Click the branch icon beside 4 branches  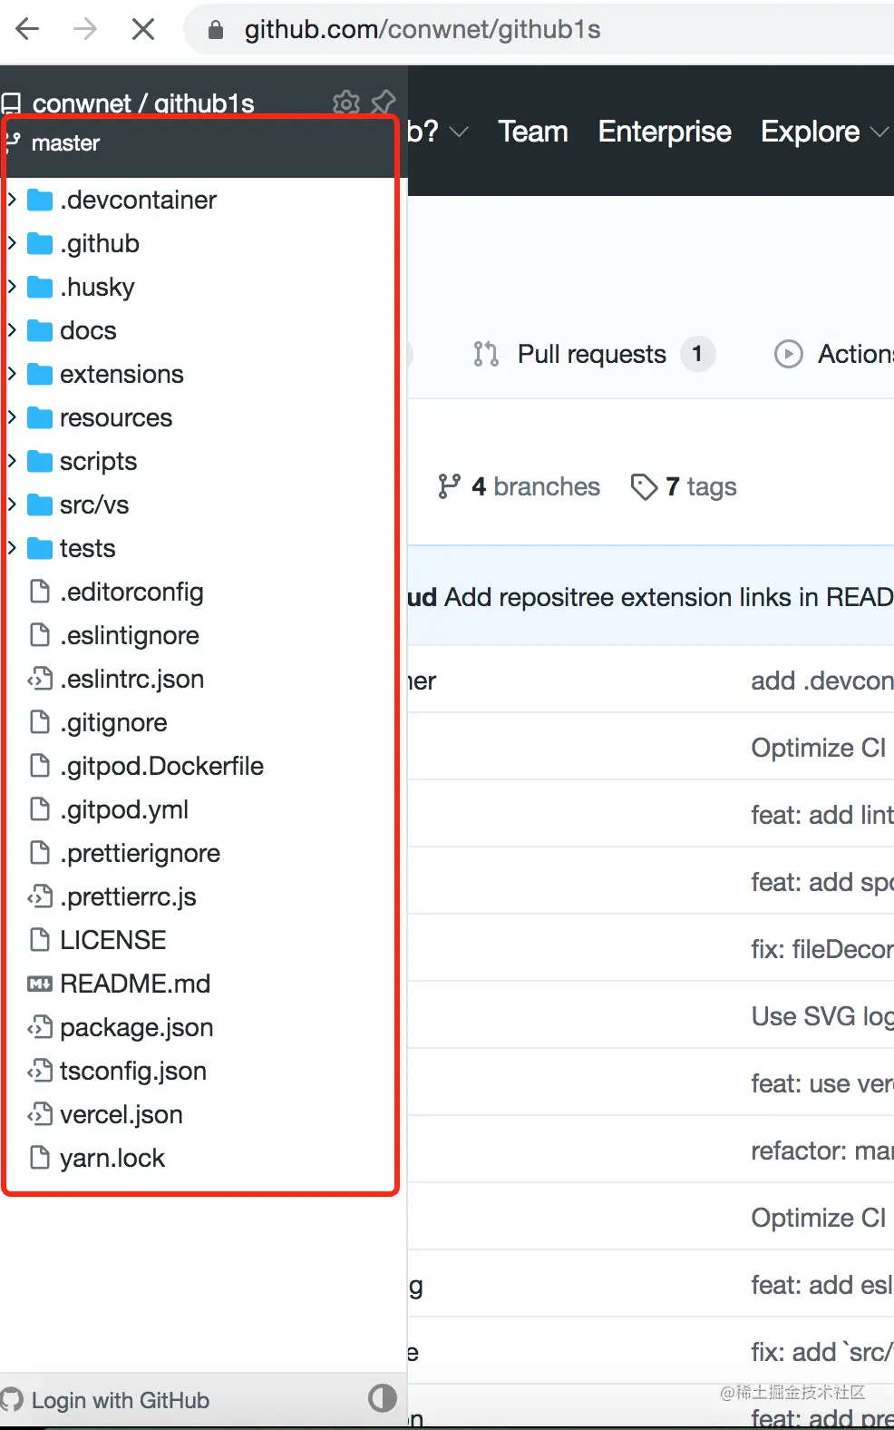point(449,486)
